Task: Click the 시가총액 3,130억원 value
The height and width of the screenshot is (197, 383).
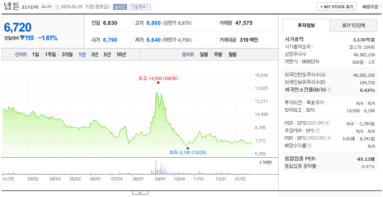Action: 364,40
